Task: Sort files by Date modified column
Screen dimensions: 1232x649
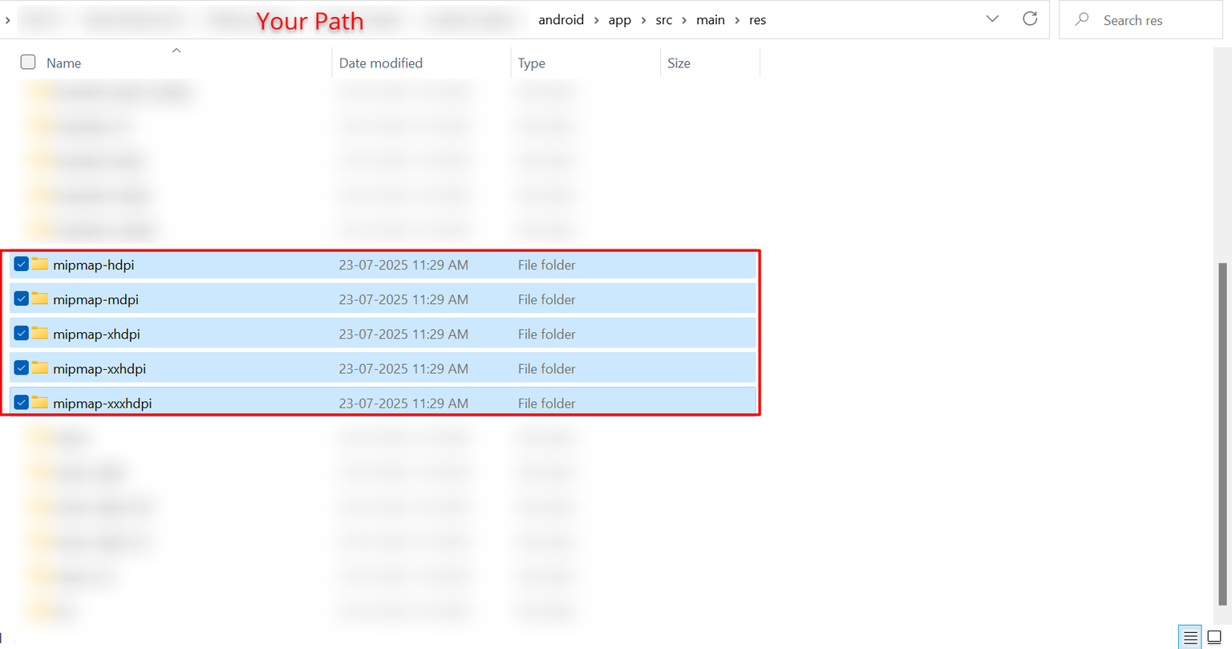Action: click(x=380, y=63)
